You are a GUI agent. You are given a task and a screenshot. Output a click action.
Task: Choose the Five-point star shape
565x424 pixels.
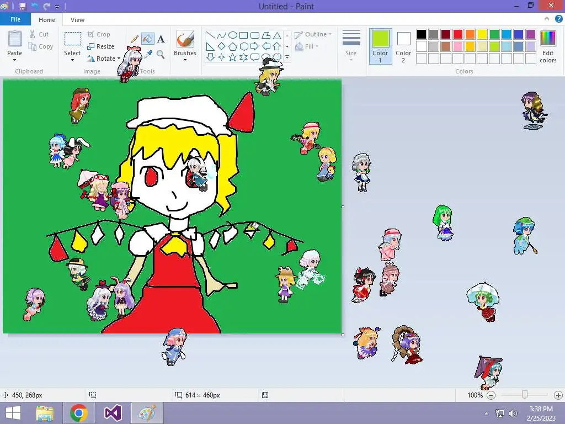click(233, 57)
